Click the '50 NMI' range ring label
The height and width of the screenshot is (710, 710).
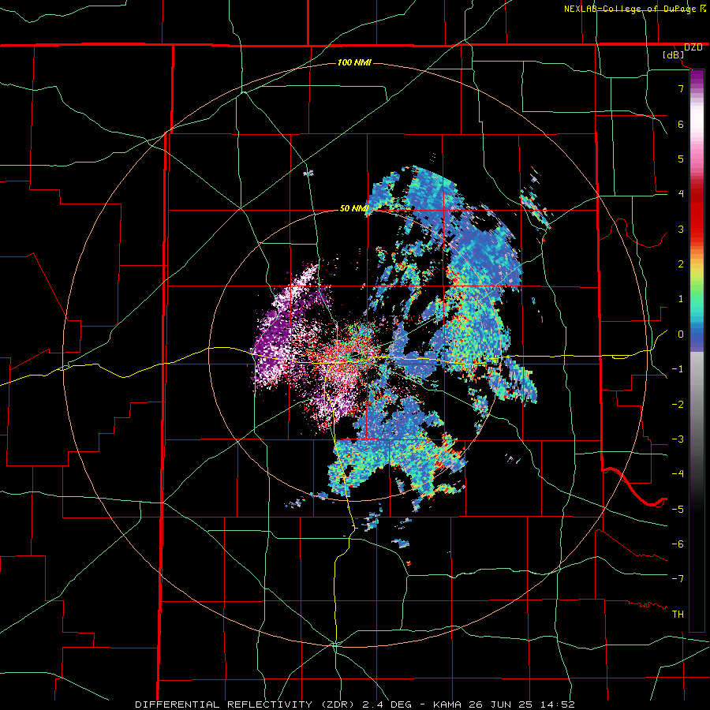pos(354,208)
